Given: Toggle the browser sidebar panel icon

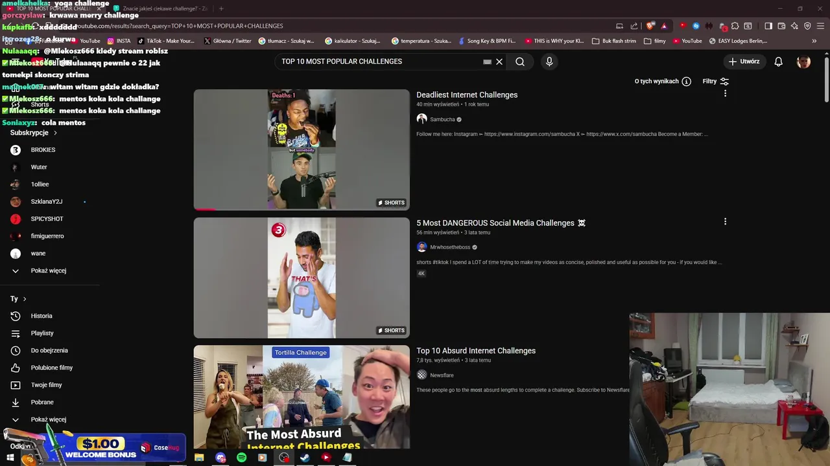Looking at the screenshot, I should (x=768, y=26).
